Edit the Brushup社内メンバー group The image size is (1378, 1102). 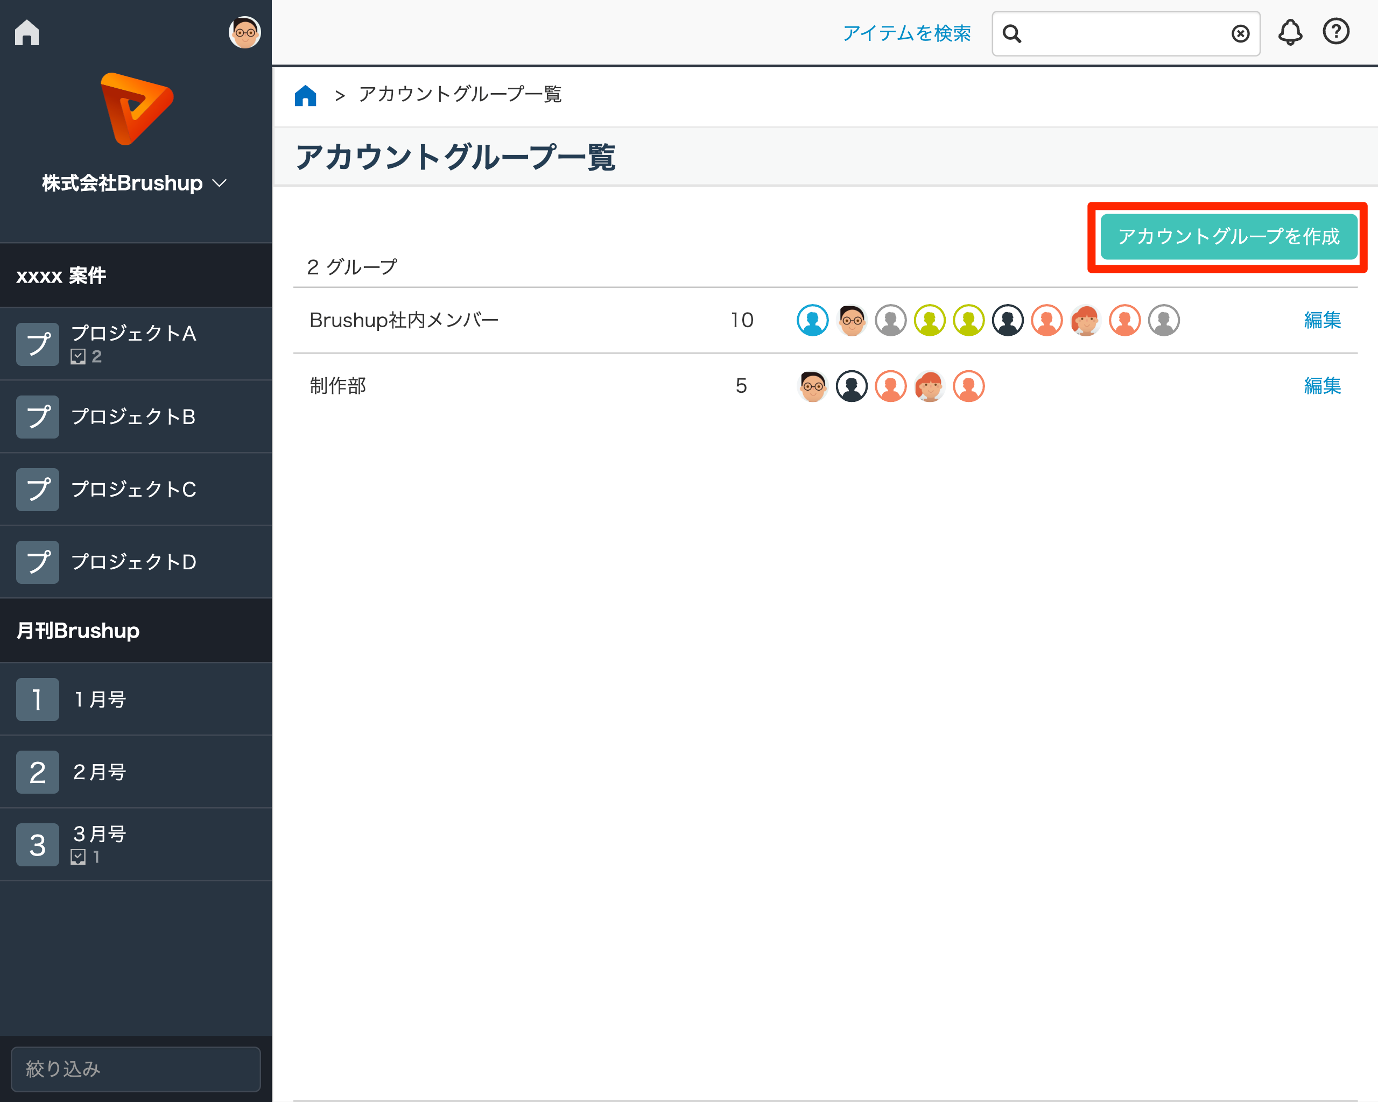pos(1323,320)
